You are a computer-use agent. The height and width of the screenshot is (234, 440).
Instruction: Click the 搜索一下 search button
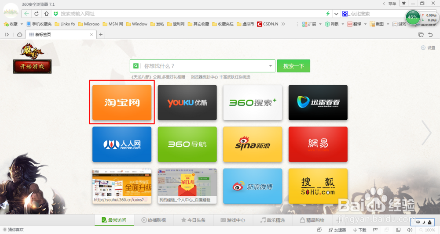pos(293,66)
